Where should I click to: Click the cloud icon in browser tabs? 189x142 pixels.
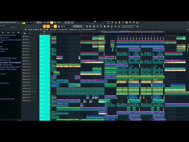[x=8, y=32]
